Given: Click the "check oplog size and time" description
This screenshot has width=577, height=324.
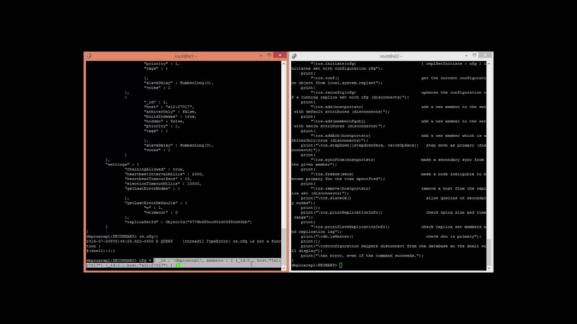Looking at the screenshot, I should [456, 212].
